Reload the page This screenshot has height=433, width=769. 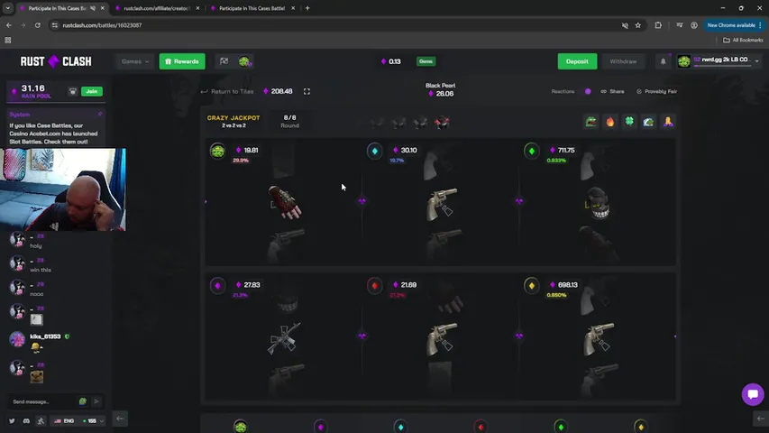(37, 25)
